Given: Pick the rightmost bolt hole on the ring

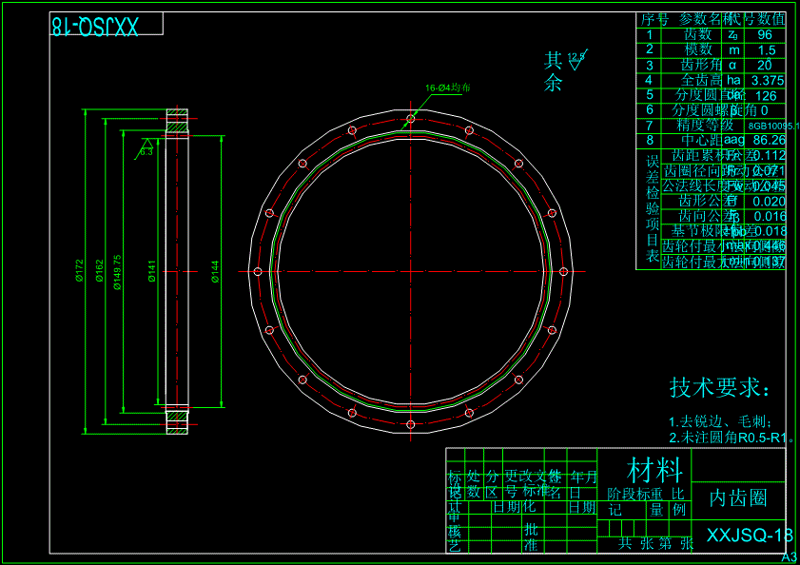Looking at the screenshot, I should click(563, 272).
